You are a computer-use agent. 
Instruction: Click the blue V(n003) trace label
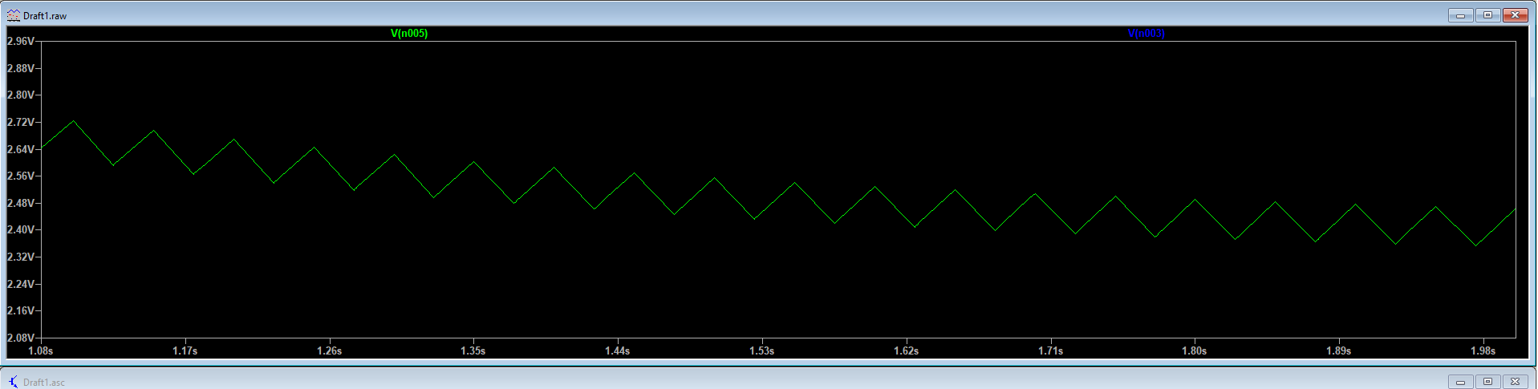[1146, 34]
